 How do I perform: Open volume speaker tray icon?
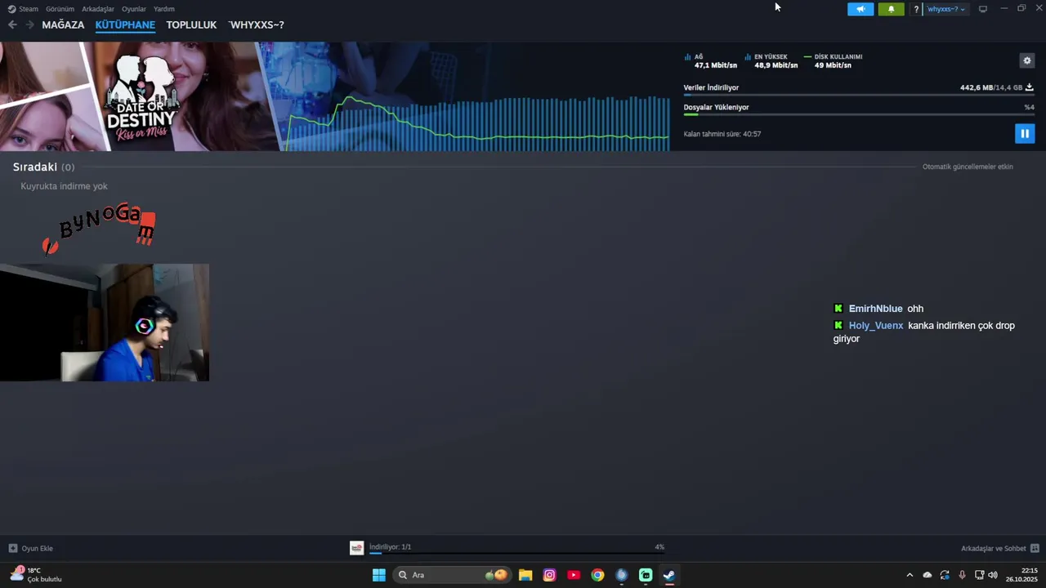[993, 575]
